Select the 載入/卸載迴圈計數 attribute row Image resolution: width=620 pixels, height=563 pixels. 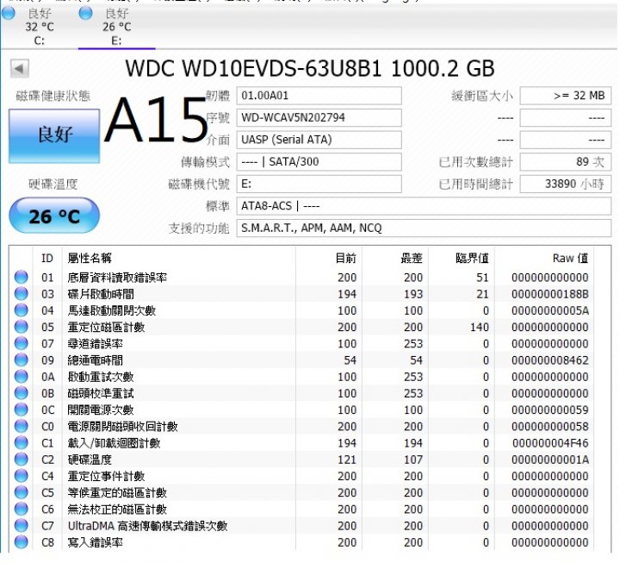pyautogui.click(x=301, y=443)
